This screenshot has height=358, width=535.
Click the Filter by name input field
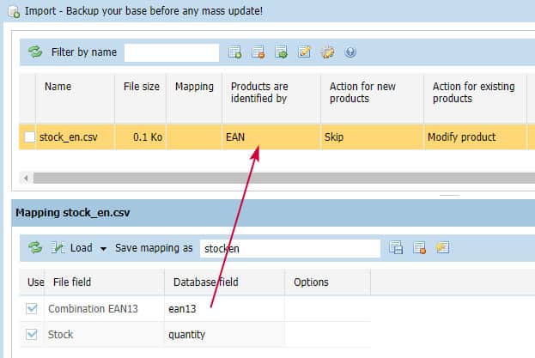(172, 52)
